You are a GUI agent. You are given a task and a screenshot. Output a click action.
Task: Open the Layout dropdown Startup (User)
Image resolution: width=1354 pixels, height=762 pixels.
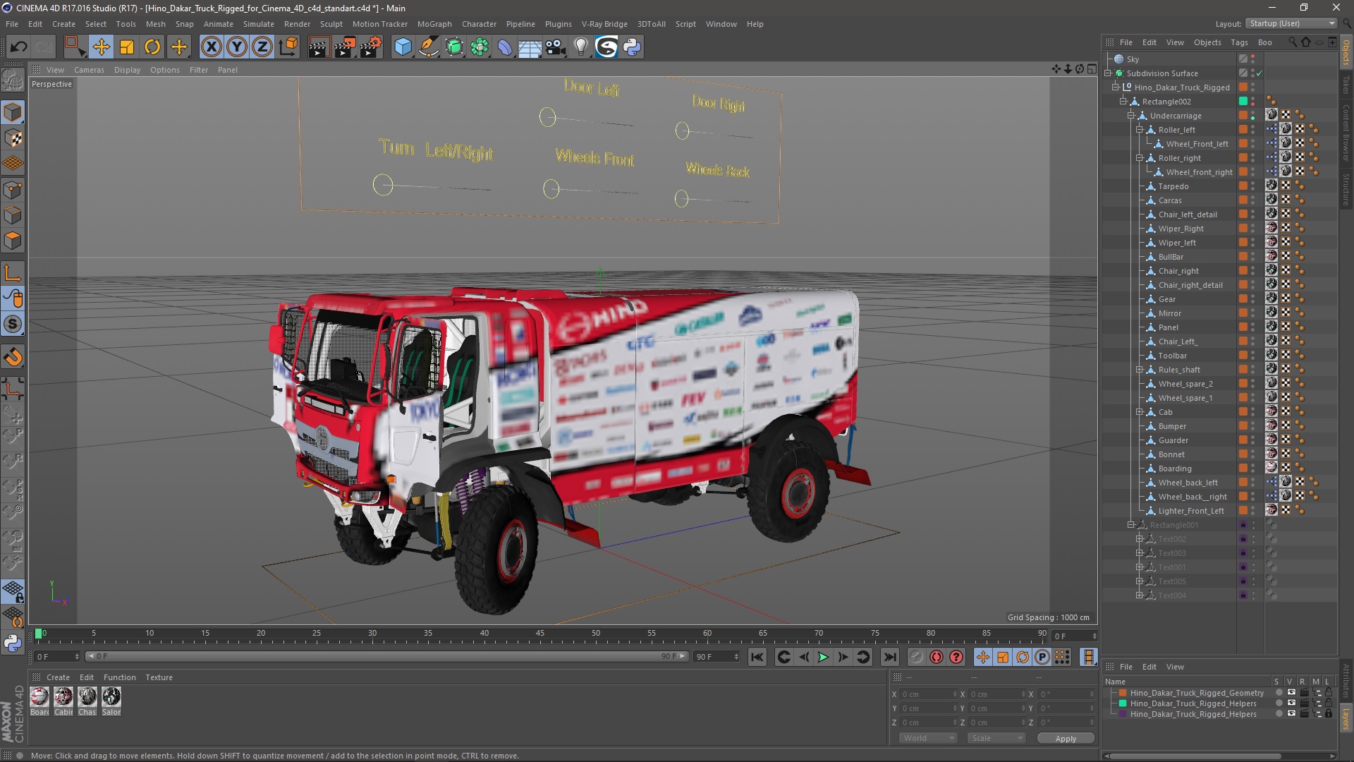(x=1291, y=23)
